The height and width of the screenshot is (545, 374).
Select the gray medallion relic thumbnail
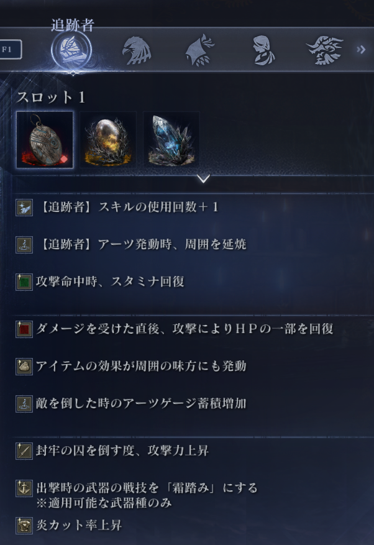point(45,140)
